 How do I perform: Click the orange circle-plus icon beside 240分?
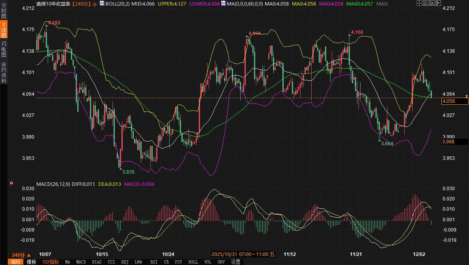95,4
